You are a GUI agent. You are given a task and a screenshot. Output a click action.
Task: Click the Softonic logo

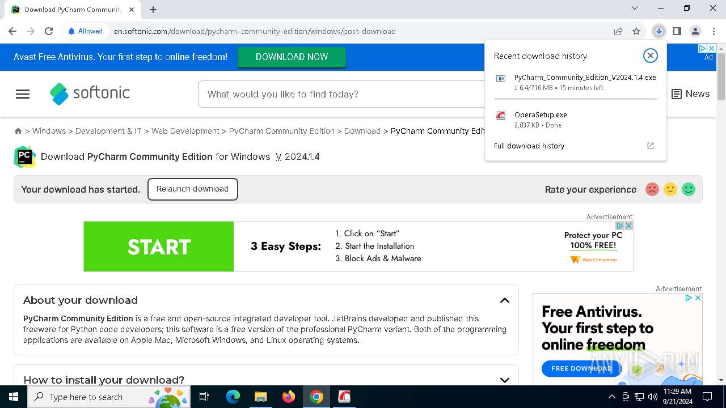point(90,93)
